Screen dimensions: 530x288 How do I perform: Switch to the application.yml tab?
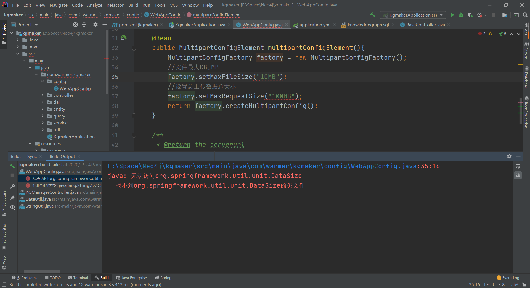click(315, 25)
